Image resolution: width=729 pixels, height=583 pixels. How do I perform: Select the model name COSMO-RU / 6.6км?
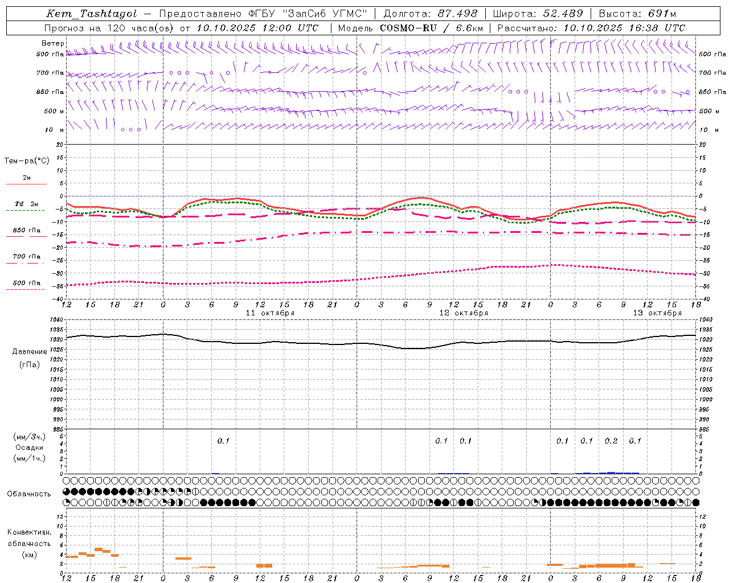pyautogui.click(x=431, y=28)
